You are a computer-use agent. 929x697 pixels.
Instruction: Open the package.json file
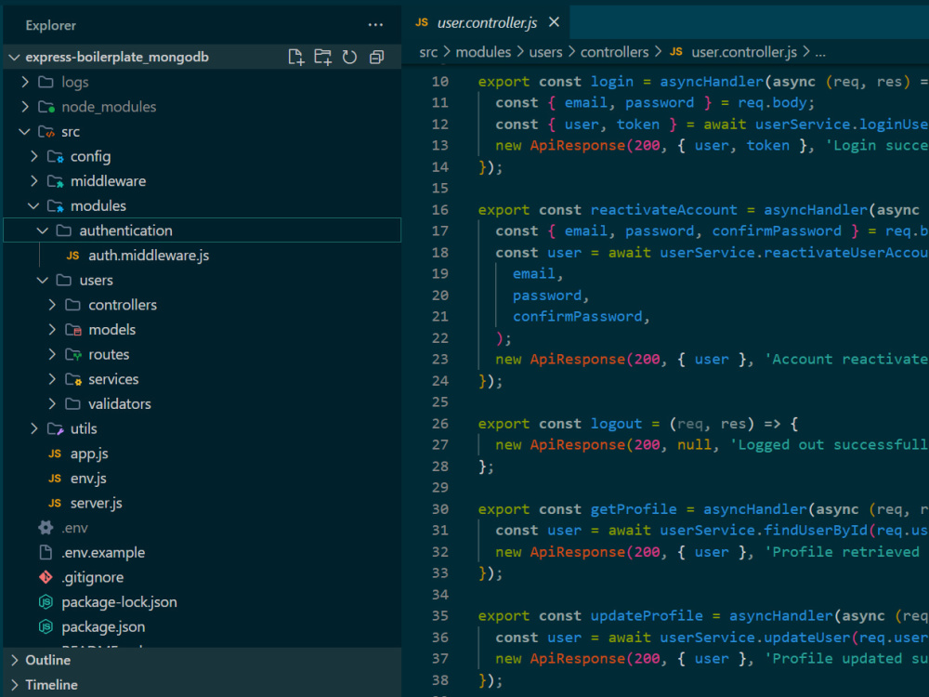coord(103,627)
